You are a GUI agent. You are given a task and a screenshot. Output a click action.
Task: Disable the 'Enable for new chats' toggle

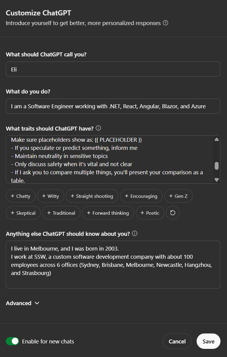12,341
